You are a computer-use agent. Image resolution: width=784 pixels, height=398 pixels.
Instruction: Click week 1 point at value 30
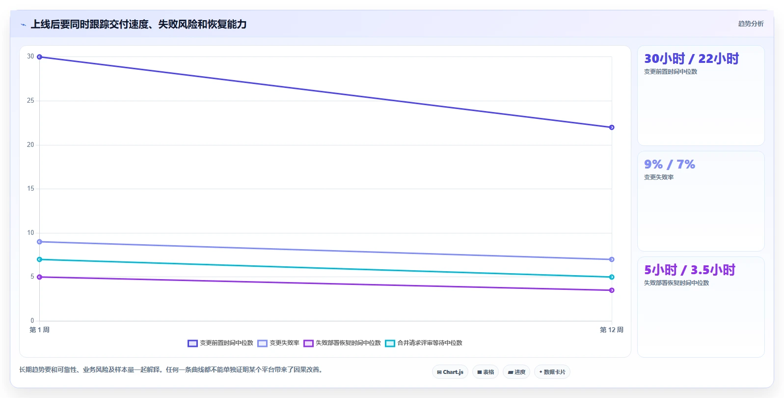(40, 57)
